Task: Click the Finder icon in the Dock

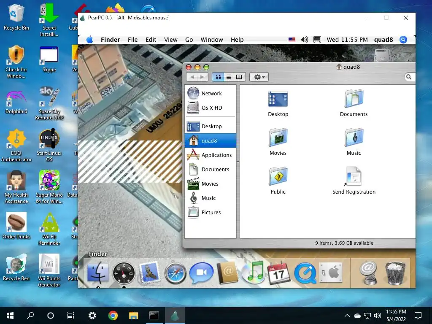Action: 98,273
